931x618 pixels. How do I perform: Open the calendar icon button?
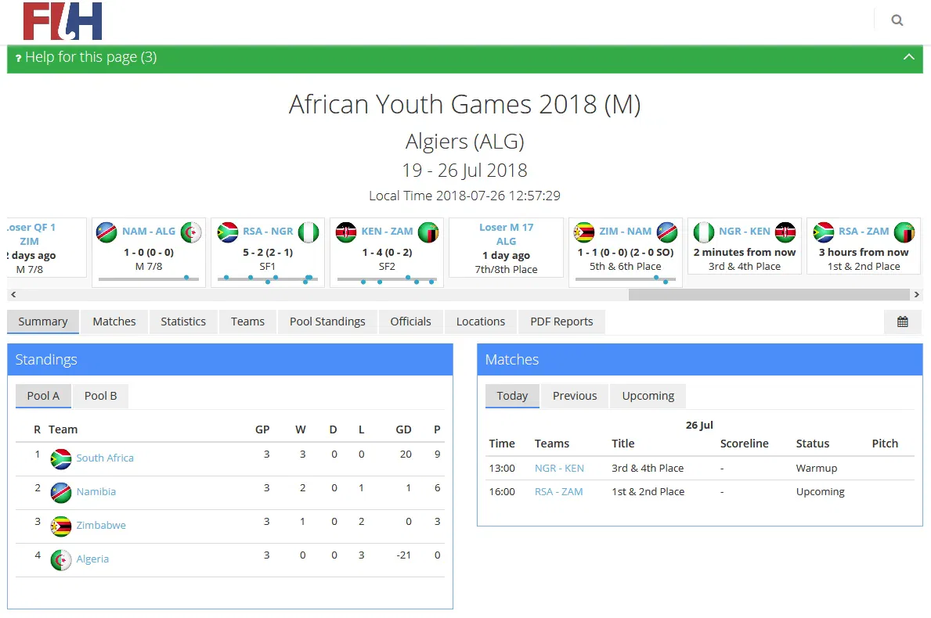pyautogui.click(x=903, y=322)
